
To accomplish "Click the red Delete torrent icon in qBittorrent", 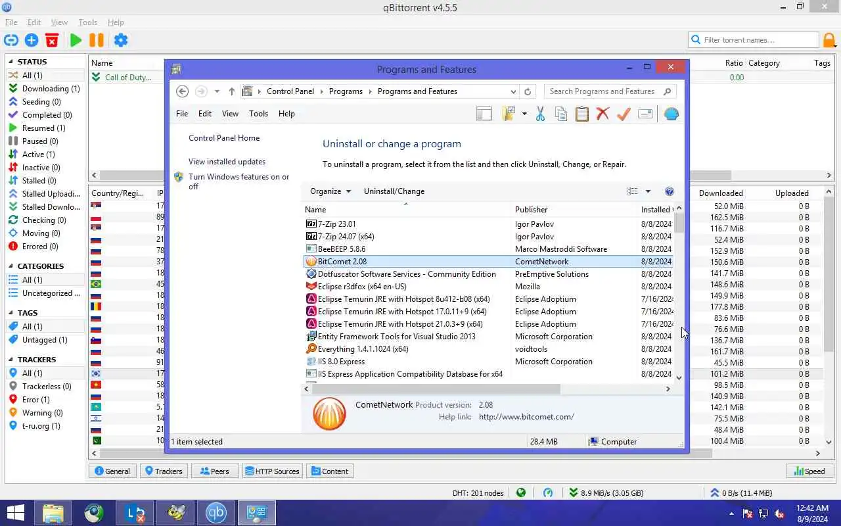I will (52, 40).
